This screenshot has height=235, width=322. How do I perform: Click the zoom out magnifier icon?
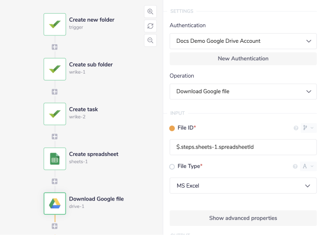[x=150, y=40]
